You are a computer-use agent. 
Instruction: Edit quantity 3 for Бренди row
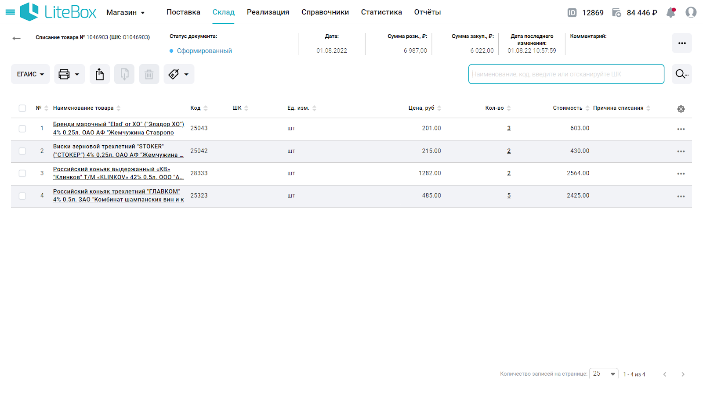point(509,129)
